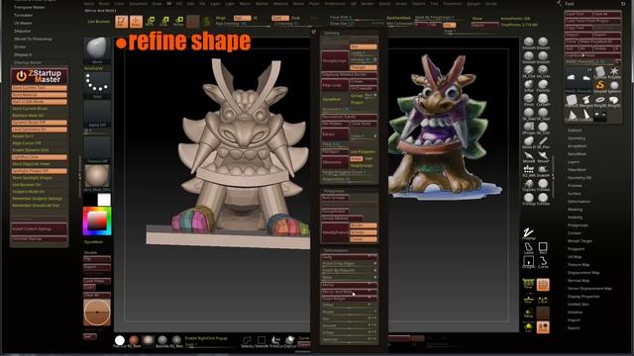Open the Brush menu

[104, 4]
